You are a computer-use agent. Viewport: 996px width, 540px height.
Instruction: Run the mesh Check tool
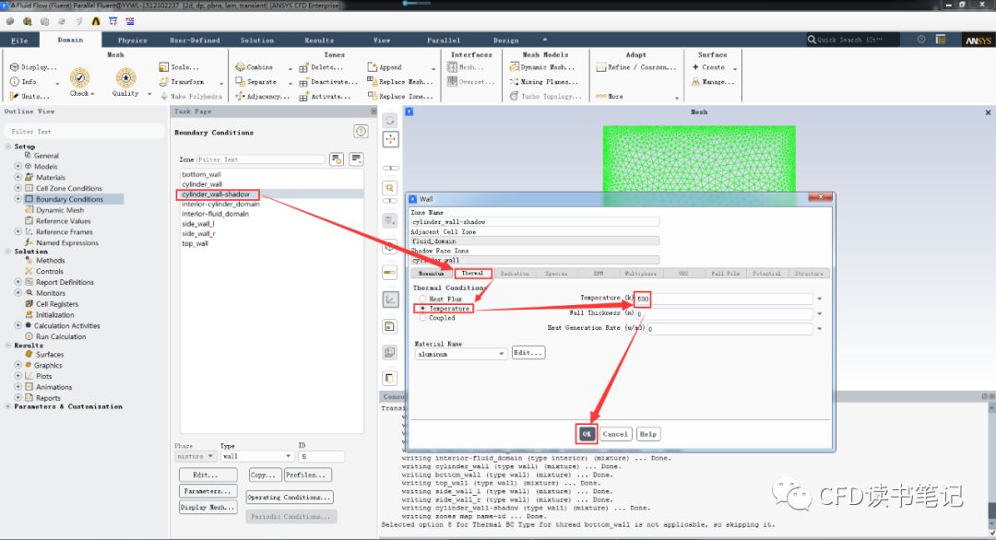coord(80,82)
